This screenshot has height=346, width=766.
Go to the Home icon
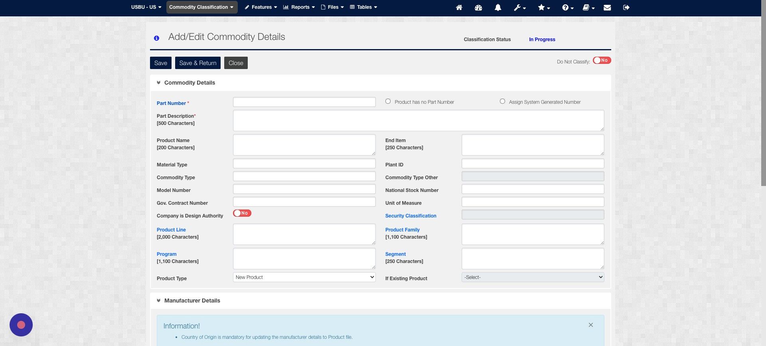459,7
